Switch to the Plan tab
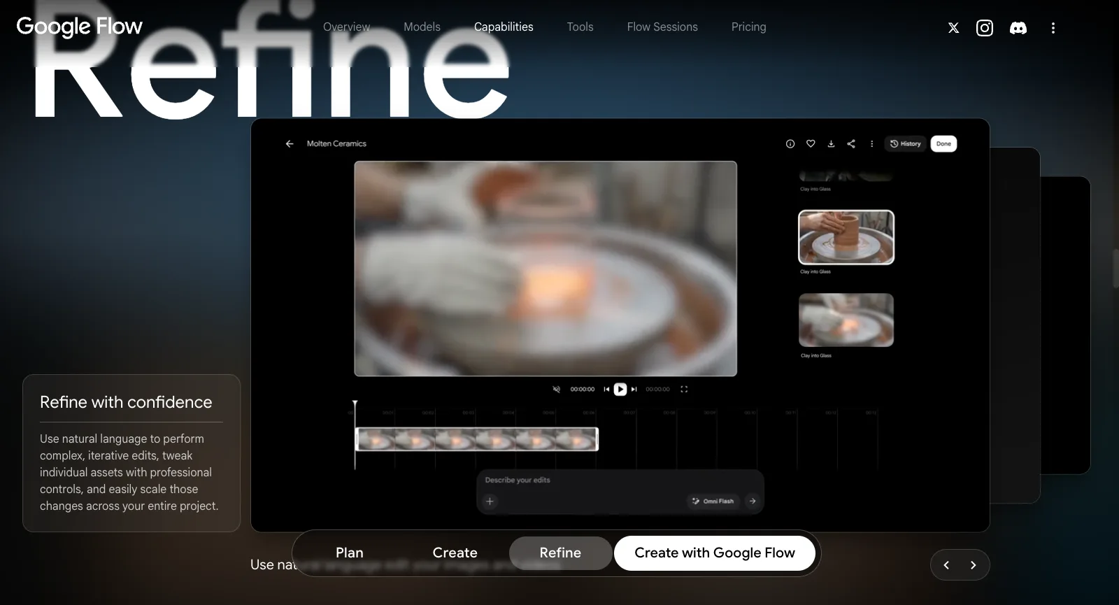The width and height of the screenshot is (1119, 605). tap(350, 553)
